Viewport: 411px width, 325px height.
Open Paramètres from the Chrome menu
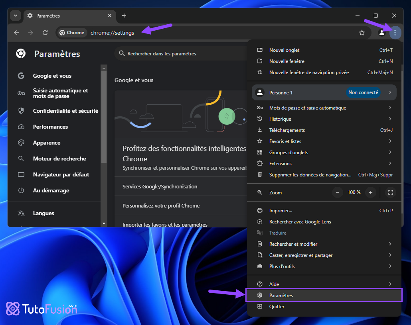coord(324,296)
